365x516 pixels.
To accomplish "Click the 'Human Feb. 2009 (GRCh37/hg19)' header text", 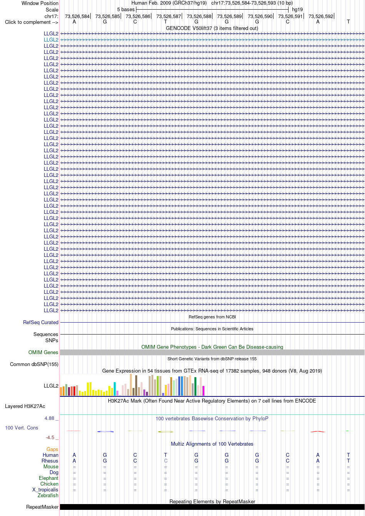I will [x=169, y=3].
